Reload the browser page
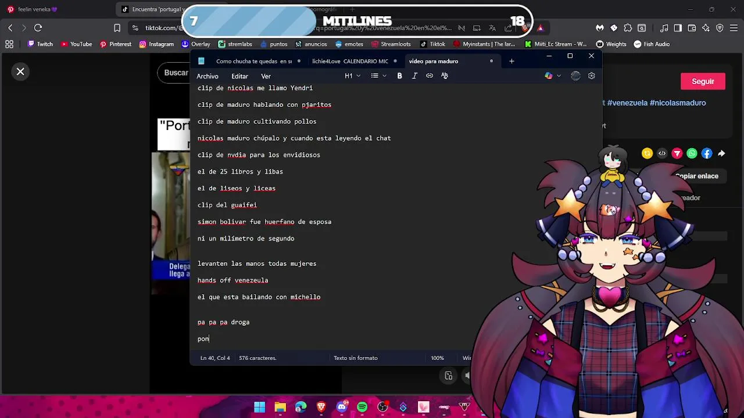Screen dimensions: 744x418 38,28
